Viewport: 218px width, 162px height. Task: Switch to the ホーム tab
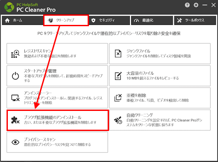coord(23,21)
